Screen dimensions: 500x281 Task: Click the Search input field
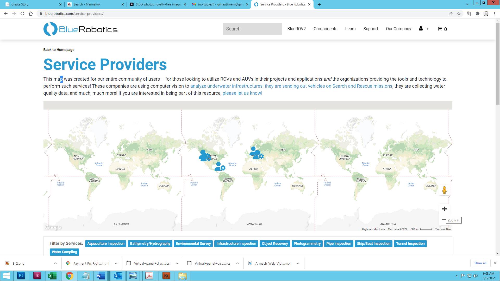point(252,29)
